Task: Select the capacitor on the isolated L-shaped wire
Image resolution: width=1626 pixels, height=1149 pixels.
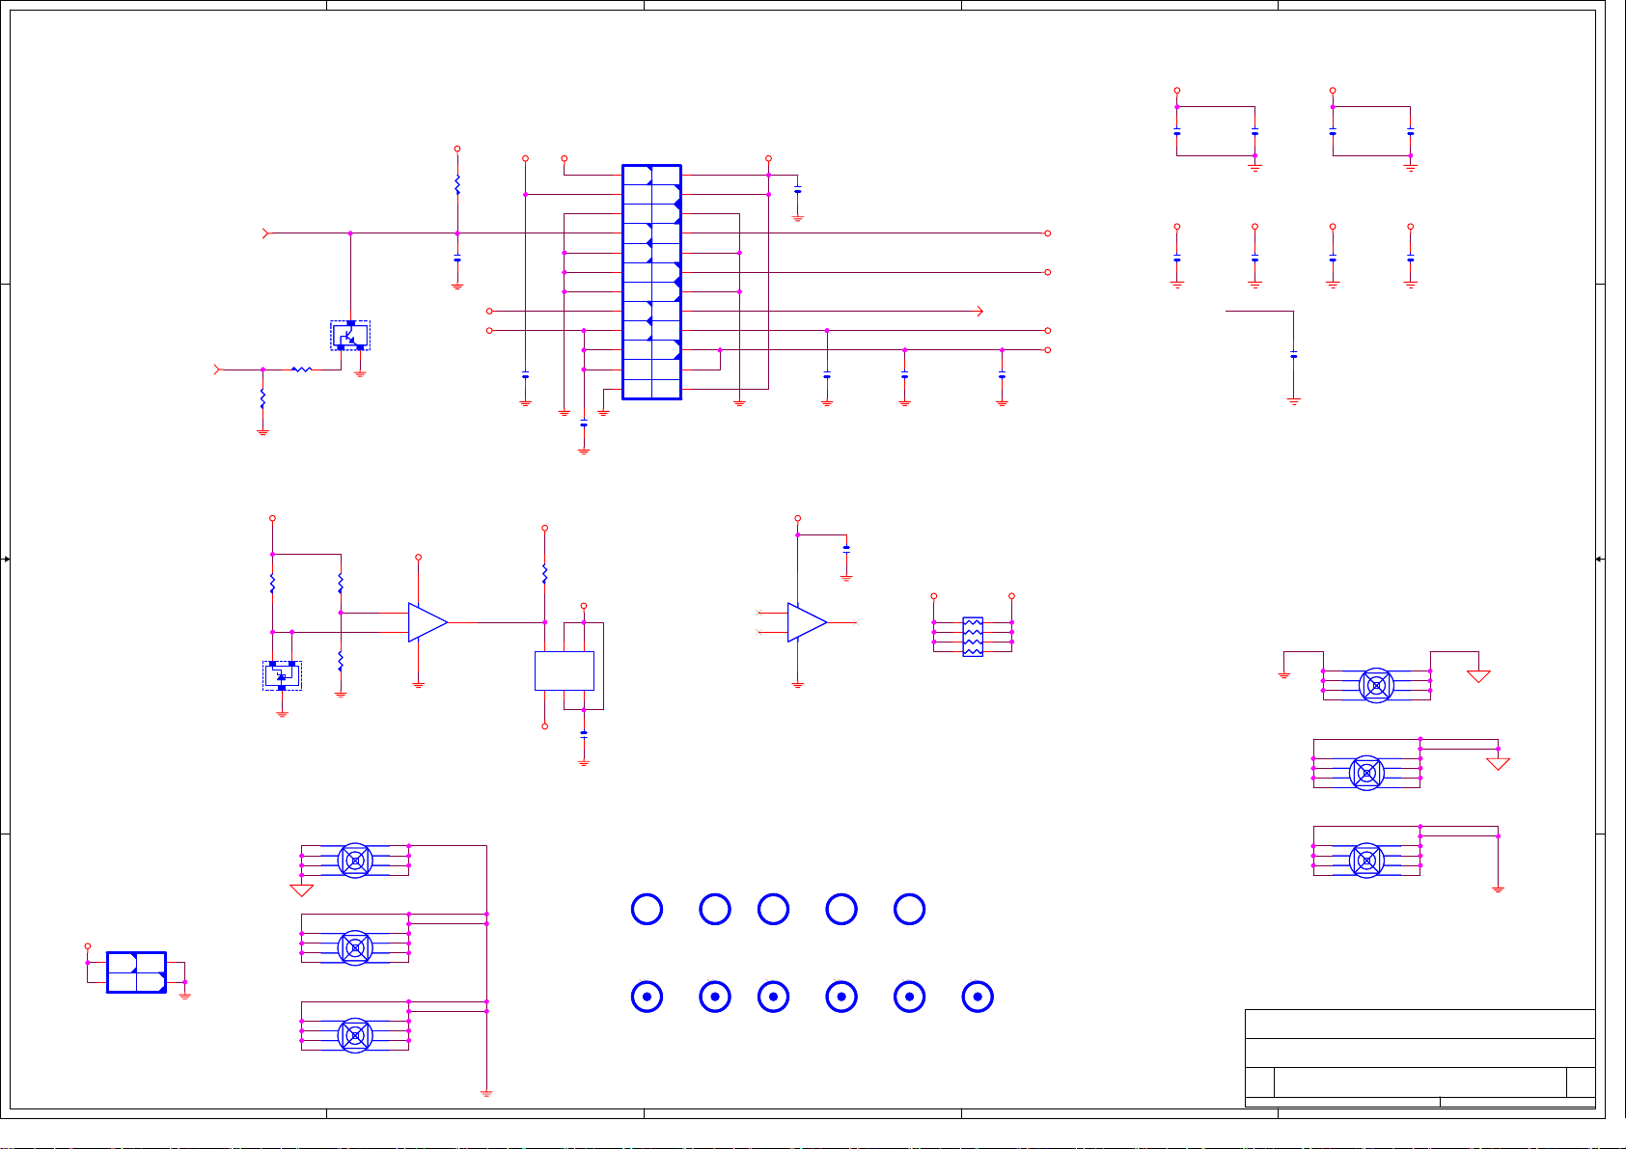Action: (x=1294, y=355)
